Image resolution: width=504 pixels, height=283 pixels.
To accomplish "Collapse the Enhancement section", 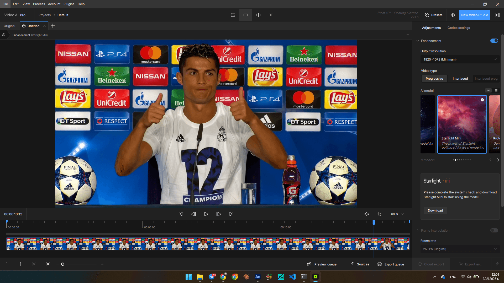I will pyautogui.click(x=418, y=41).
